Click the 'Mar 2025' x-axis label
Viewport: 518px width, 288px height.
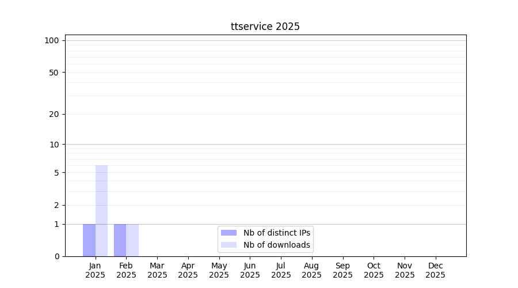pos(157,270)
